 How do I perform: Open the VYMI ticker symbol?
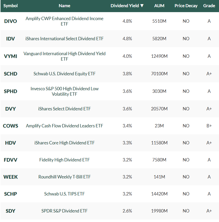coord(11,56)
